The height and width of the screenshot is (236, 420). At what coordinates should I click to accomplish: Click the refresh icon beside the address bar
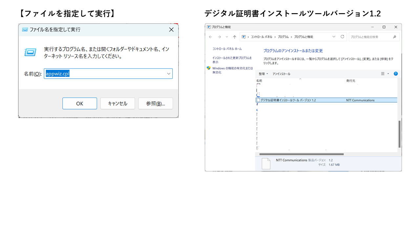(x=342, y=37)
